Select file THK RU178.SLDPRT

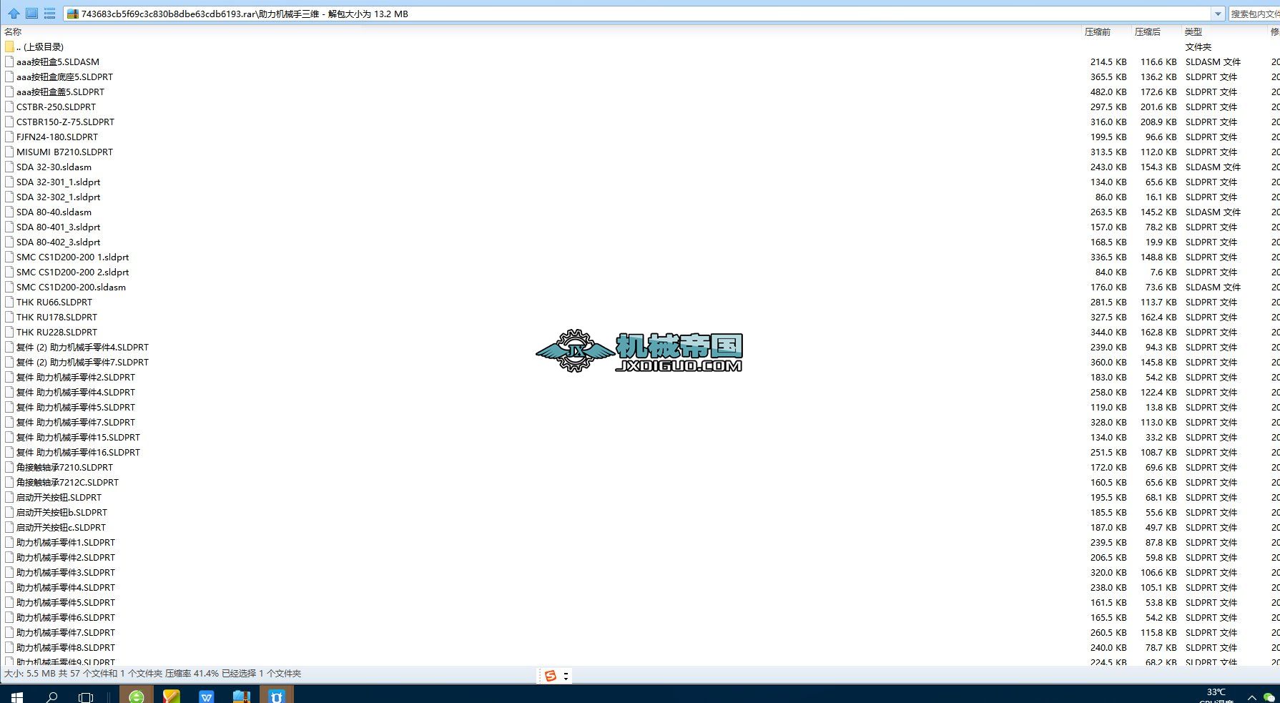point(56,317)
